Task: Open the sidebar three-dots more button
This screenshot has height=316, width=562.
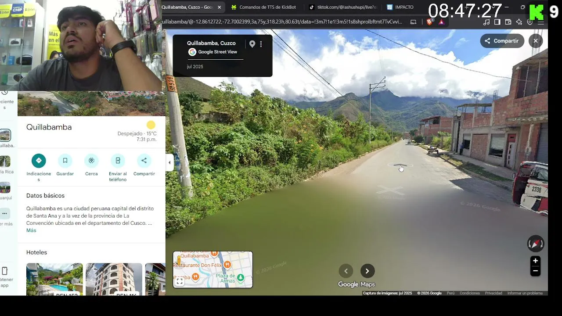Action: coord(4,213)
